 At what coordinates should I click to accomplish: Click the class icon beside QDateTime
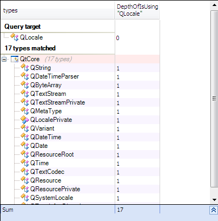click(x=25, y=137)
